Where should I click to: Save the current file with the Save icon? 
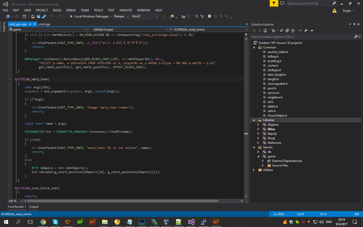point(39,16)
